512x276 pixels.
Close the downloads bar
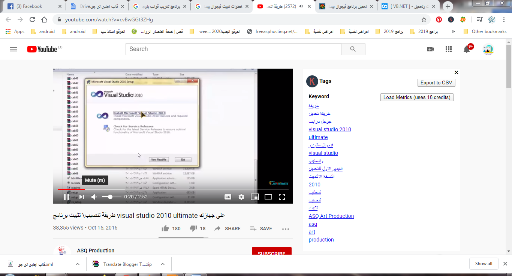coord(505,264)
